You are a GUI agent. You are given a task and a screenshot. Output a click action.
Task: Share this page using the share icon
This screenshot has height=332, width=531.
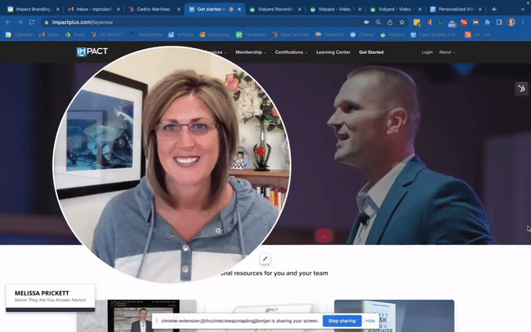coord(390,22)
